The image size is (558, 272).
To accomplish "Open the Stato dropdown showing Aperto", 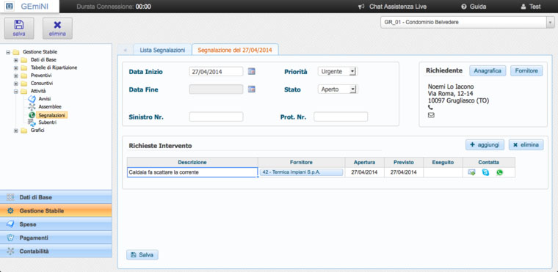I will (338, 89).
